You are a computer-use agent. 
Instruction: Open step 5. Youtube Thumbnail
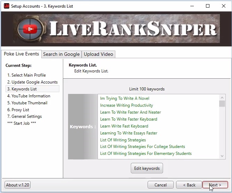point(27,103)
